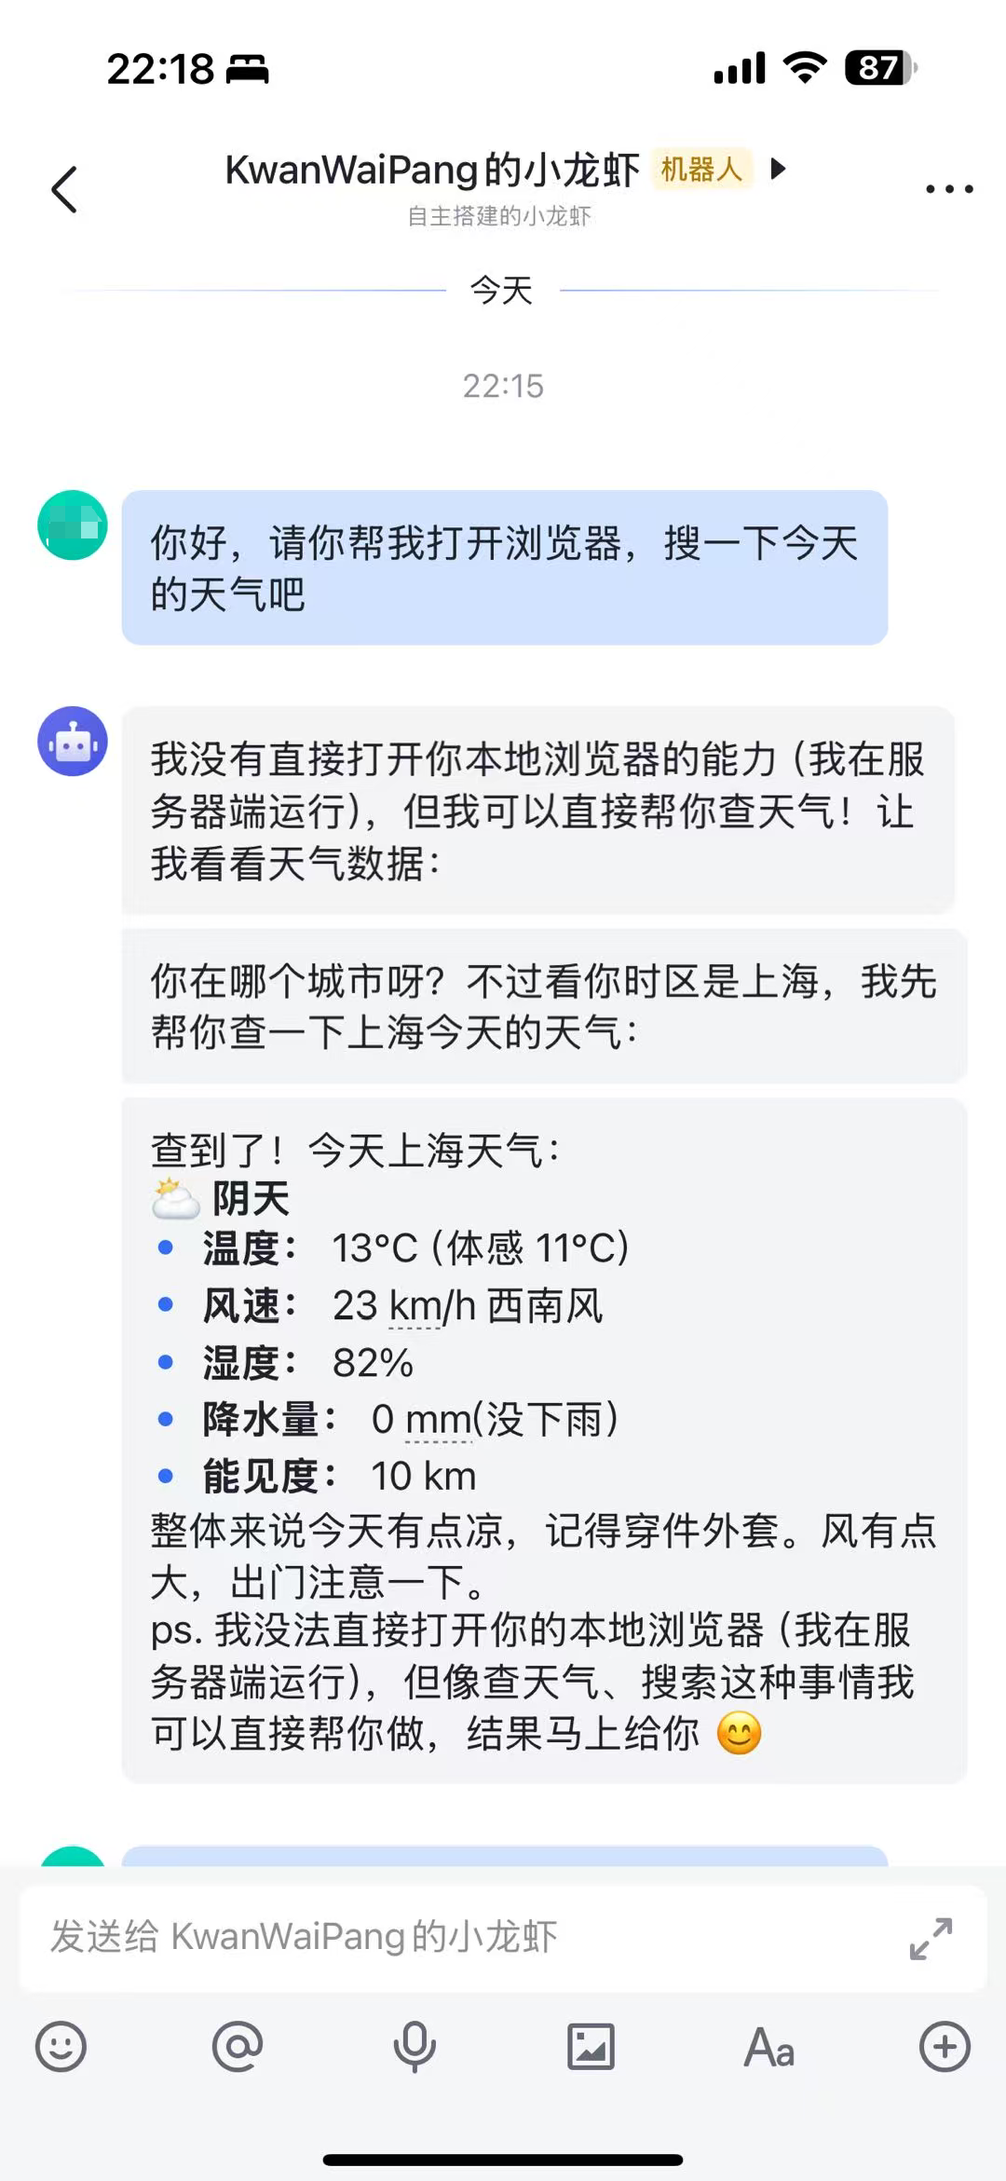Tap the message asking which city
The height and width of the screenshot is (2181, 1006).
(544, 1006)
